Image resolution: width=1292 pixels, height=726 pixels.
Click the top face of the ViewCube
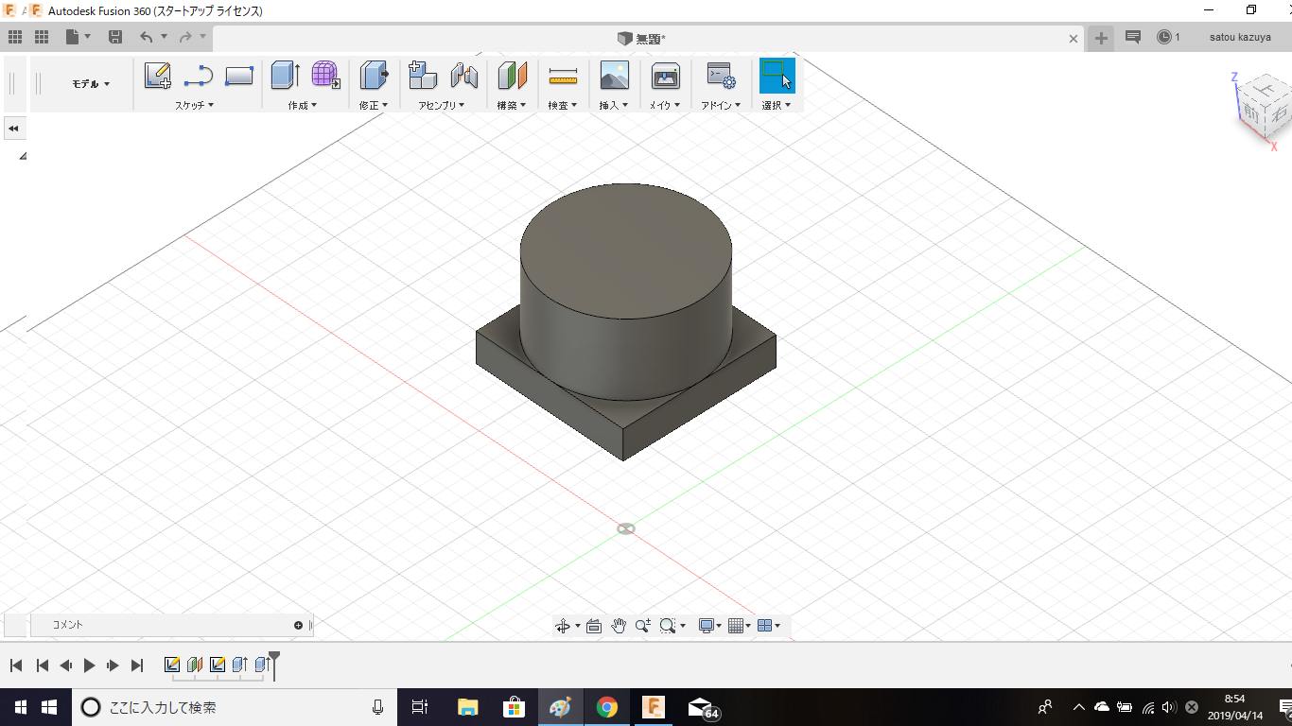(x=1264, y=91)
